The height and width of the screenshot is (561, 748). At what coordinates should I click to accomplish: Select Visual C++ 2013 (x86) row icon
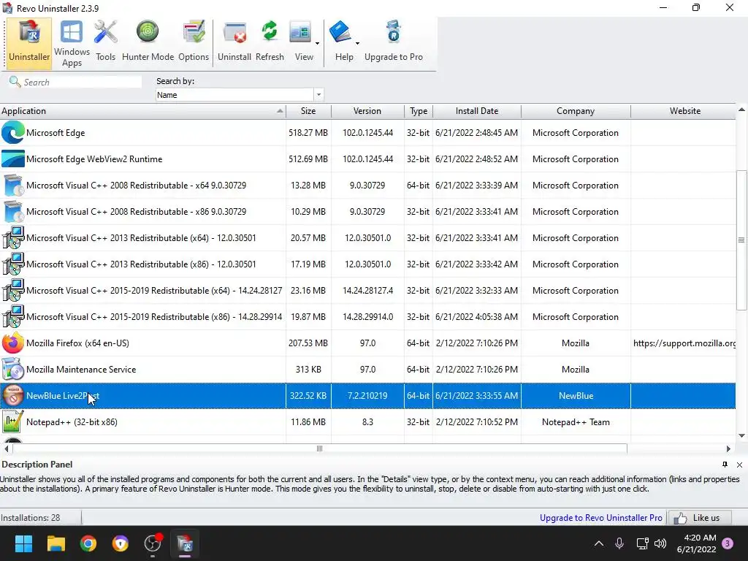pos(13,264)
